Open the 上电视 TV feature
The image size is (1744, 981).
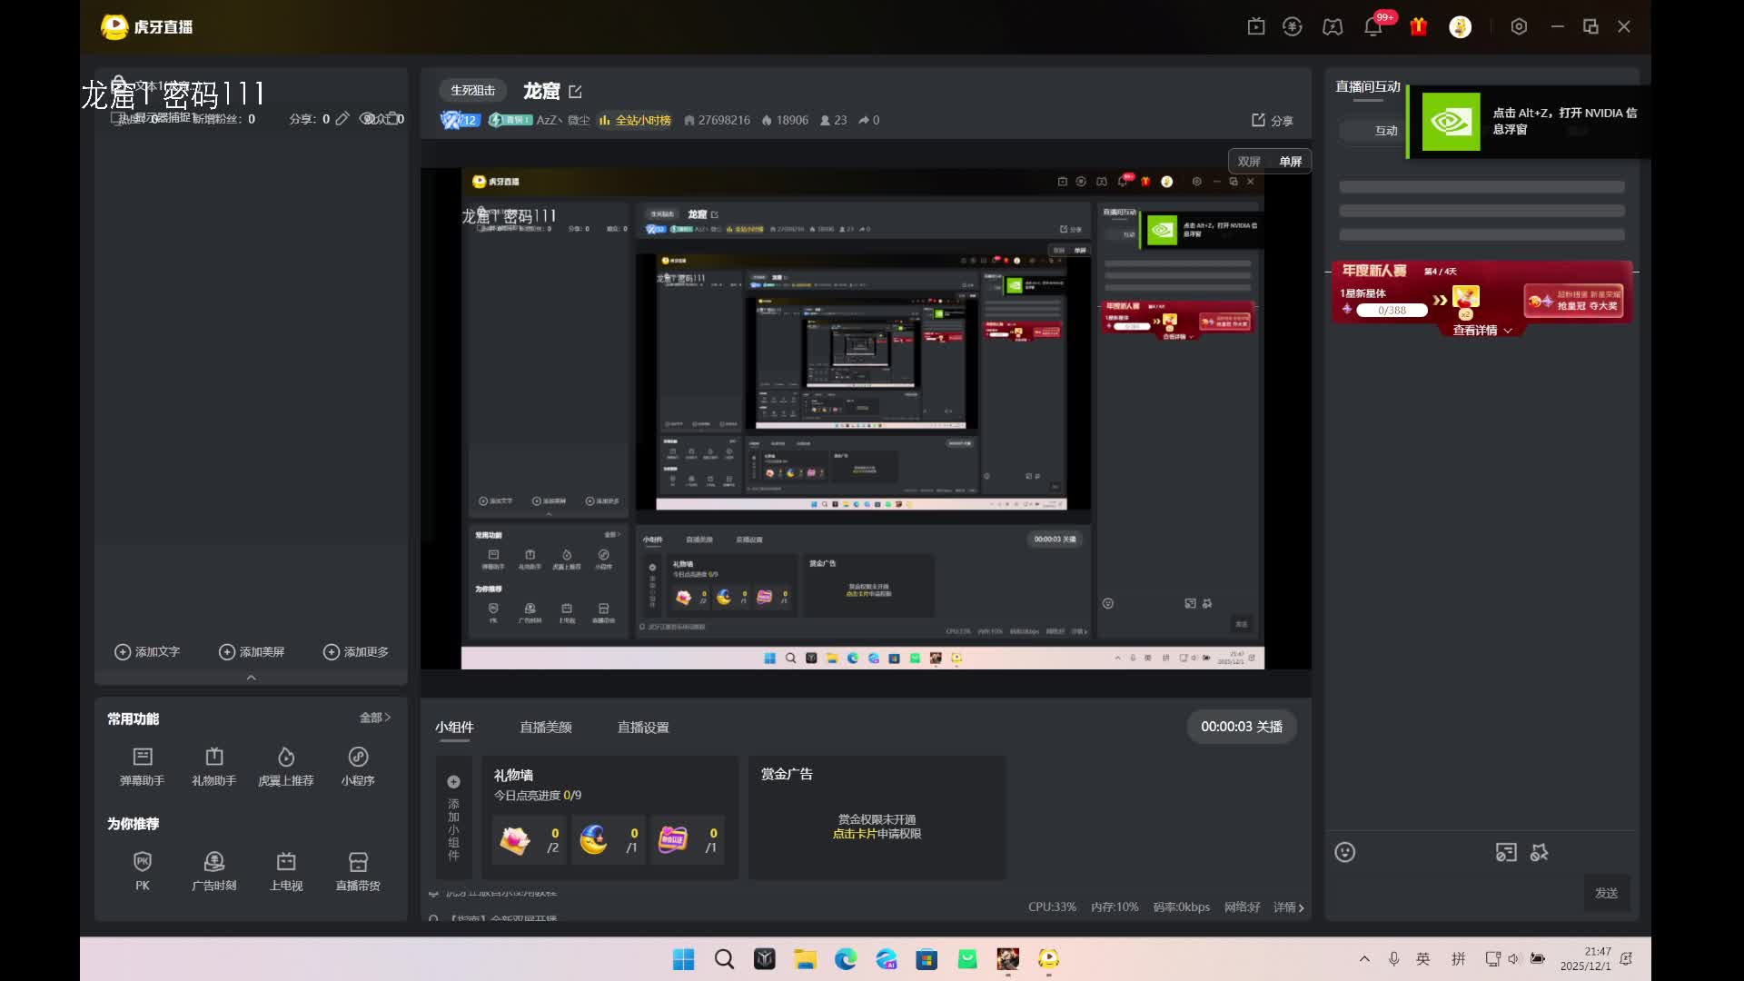pos(286,862)
